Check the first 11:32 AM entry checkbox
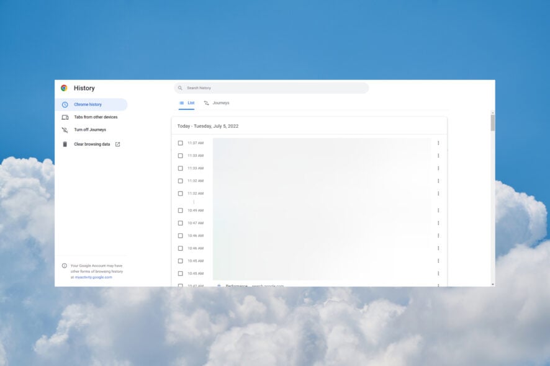 pyautogui.click(x=180, y=181)
